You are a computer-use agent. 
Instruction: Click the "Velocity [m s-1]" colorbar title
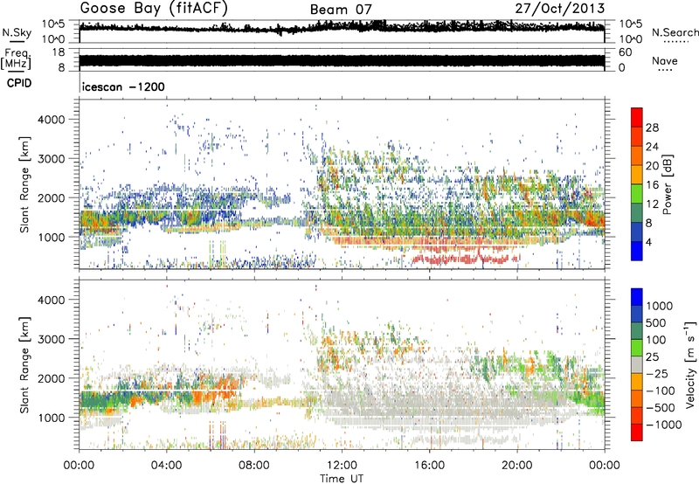click(x=690, y=364)
